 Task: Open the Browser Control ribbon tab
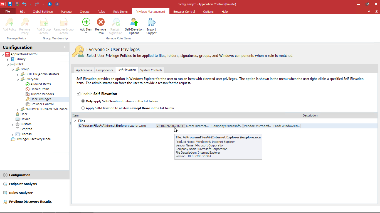(184, 12)
